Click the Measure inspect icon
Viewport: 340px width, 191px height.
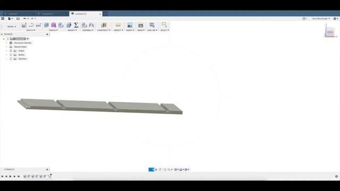[118, 25]
